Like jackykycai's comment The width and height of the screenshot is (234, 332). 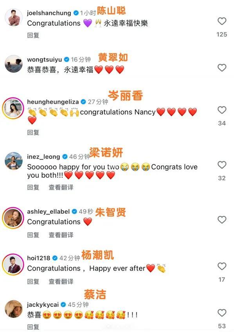tap(222, 313)
